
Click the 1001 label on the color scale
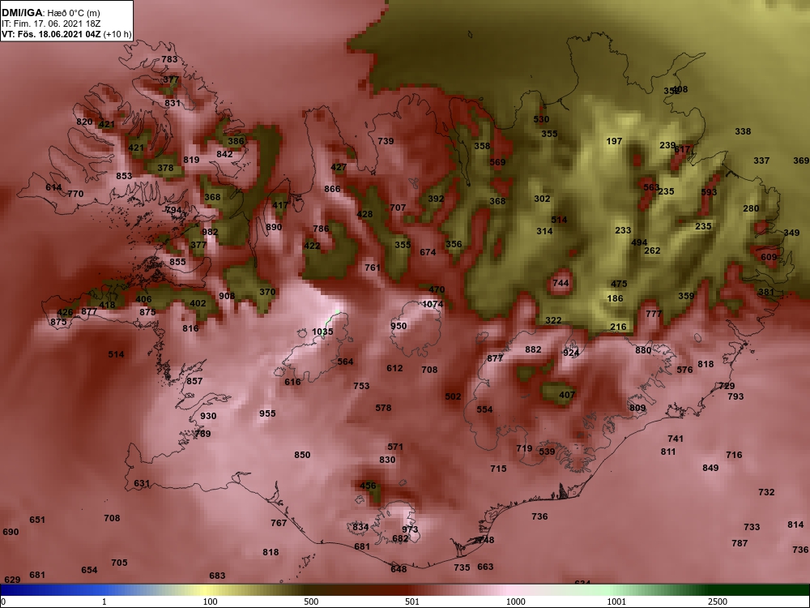(x=616, y=602)
